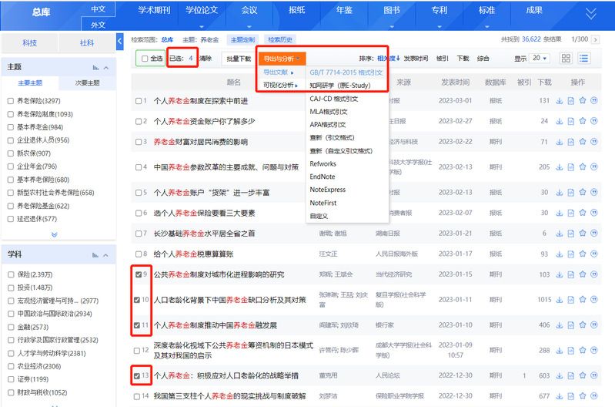
Task: Collapse the left sidebar with the arrow
Action: click(120, 42)
